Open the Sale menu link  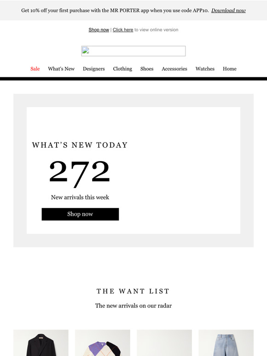pyautogui.click(x=35, y=69)
